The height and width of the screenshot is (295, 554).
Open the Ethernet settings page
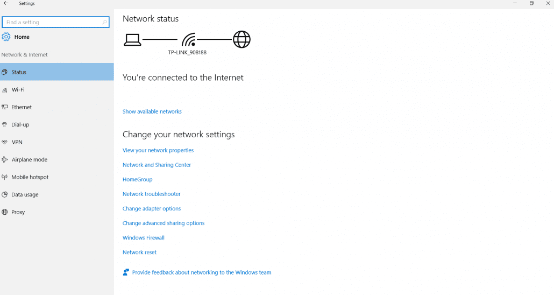point(22,107)
